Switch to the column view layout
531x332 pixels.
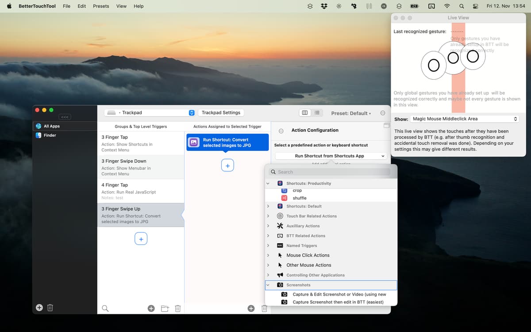click(304, 113)
